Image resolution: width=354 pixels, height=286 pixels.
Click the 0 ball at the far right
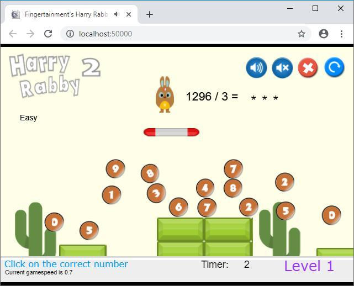[331, 215]
